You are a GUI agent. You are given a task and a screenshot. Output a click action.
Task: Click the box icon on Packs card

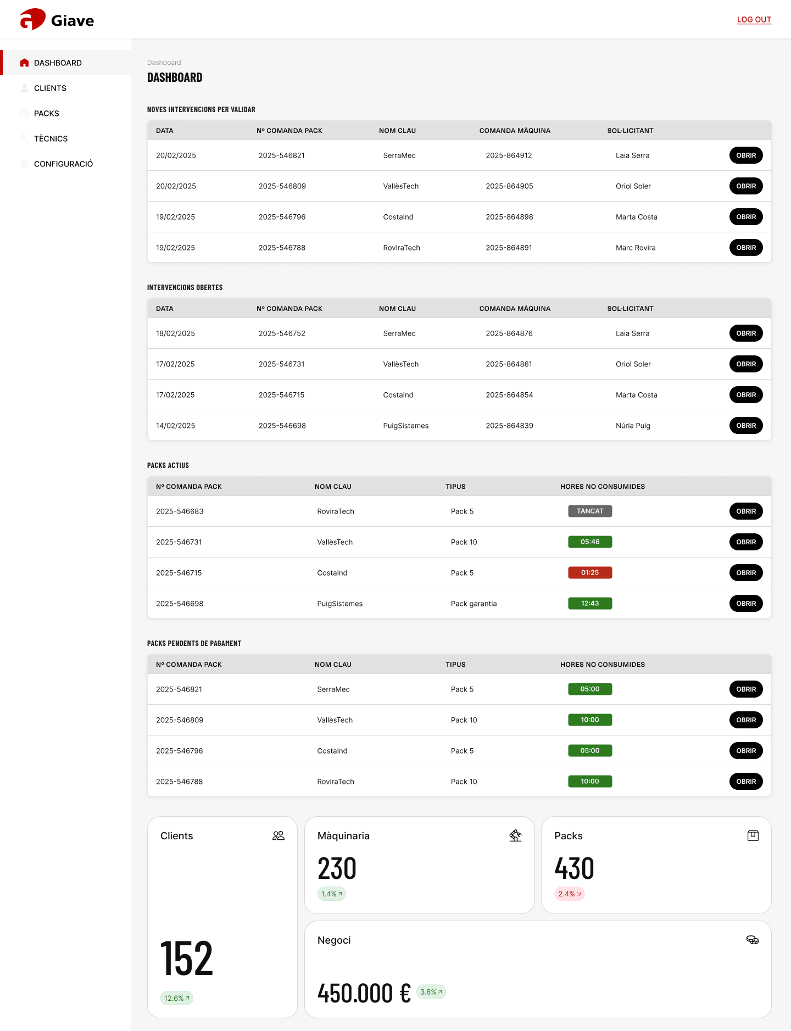tap(753, 835)
